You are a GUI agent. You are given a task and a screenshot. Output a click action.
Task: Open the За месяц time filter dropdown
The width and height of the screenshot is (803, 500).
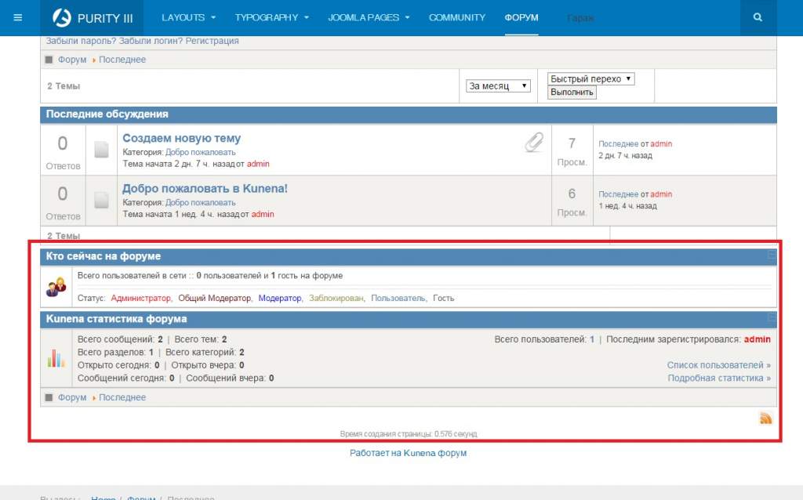click(x=498, y=86)
